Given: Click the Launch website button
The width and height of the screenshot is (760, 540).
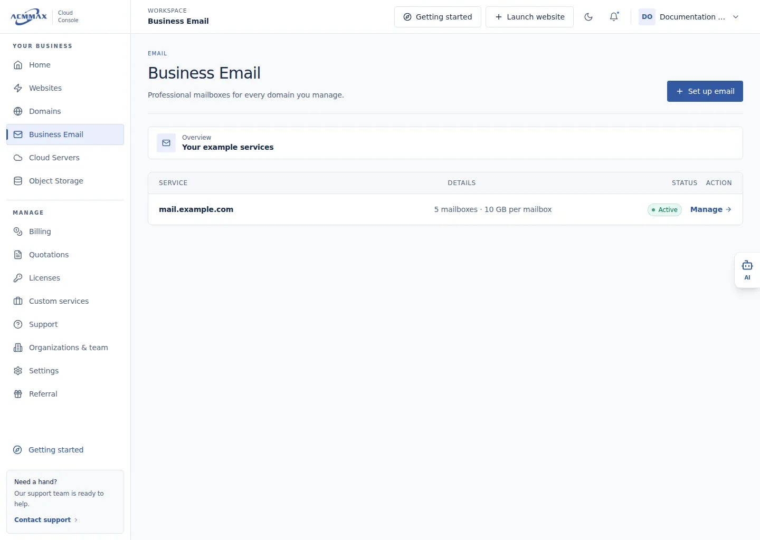Looking at the screenshot, I should (x=529, y=17).
